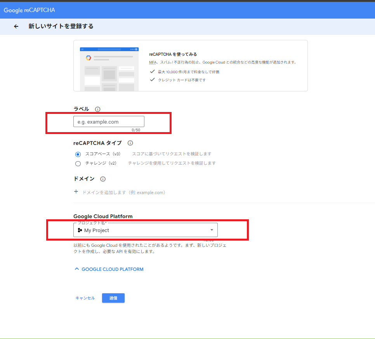The height and width of the screenshot is (339, 375).
Task: Click the 送信 submit button
Action: tap(113, 298)
